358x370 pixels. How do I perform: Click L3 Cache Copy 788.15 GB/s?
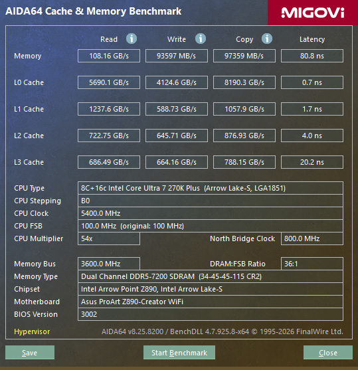click(244, 162)
